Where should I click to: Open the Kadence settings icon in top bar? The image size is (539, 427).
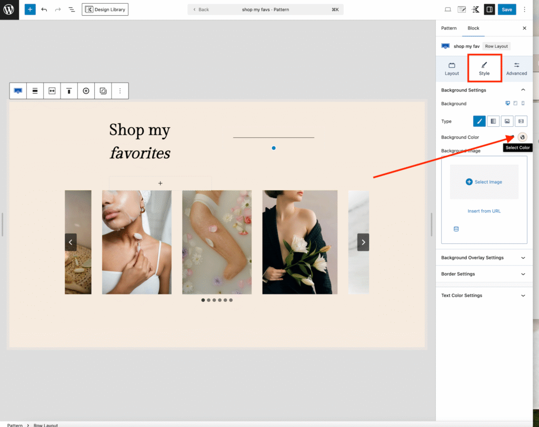[475, 9]
